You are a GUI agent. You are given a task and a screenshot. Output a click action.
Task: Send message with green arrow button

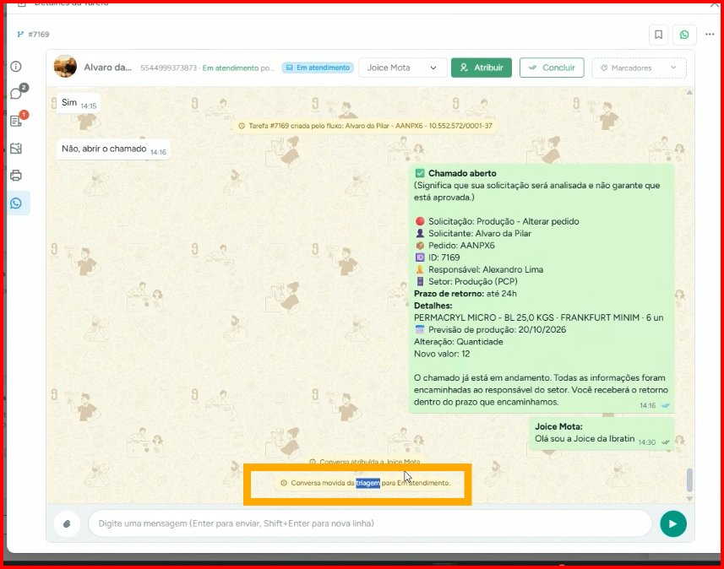pyautogui.click(x=673, y=523)
